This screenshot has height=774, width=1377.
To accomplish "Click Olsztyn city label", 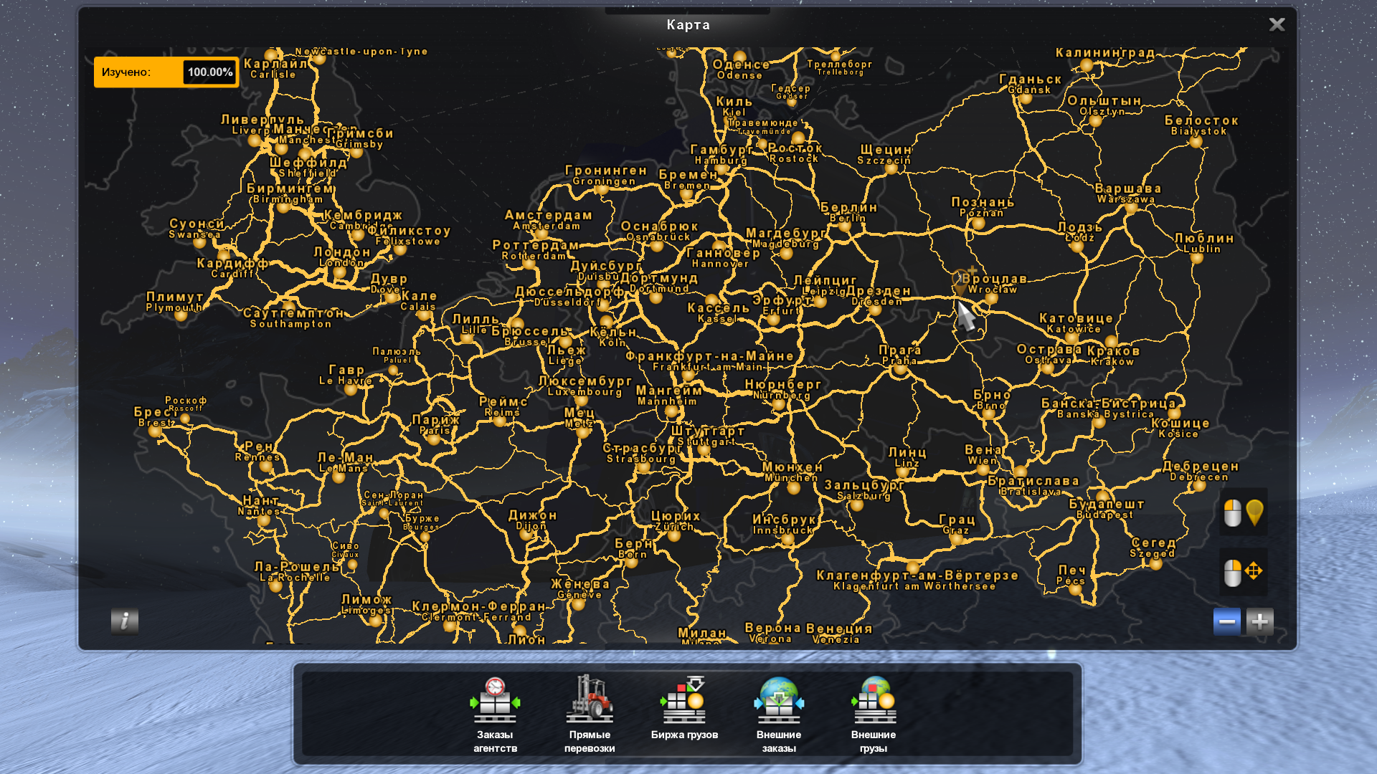I will (x=1102, y=112).
